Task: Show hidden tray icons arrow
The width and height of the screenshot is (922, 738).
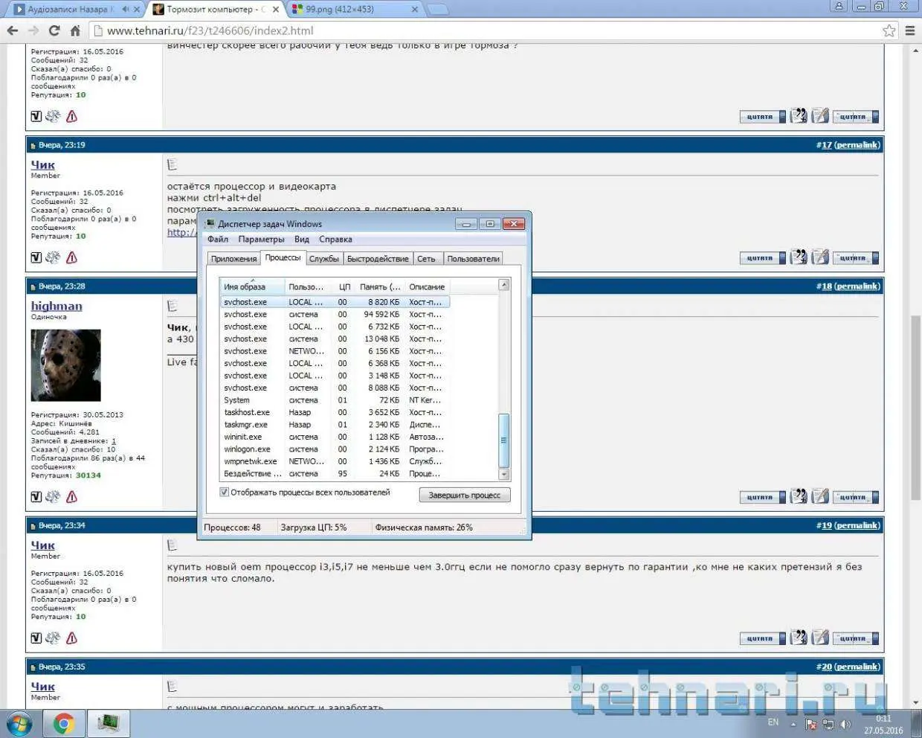Action: (x=793, y=724)
